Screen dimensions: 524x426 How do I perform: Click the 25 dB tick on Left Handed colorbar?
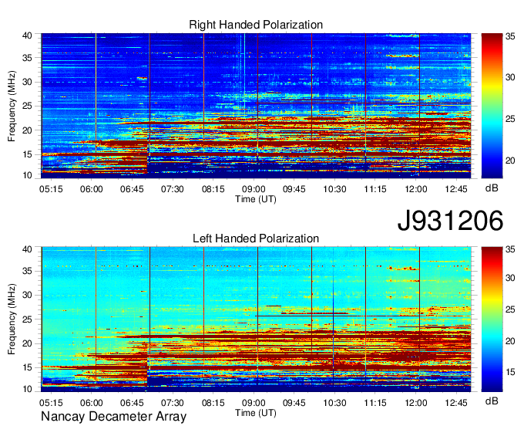click(x=510, y=309)
